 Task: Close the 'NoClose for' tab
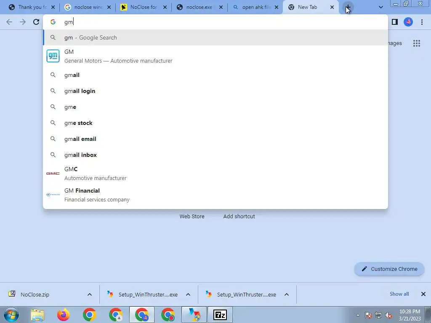165,8
